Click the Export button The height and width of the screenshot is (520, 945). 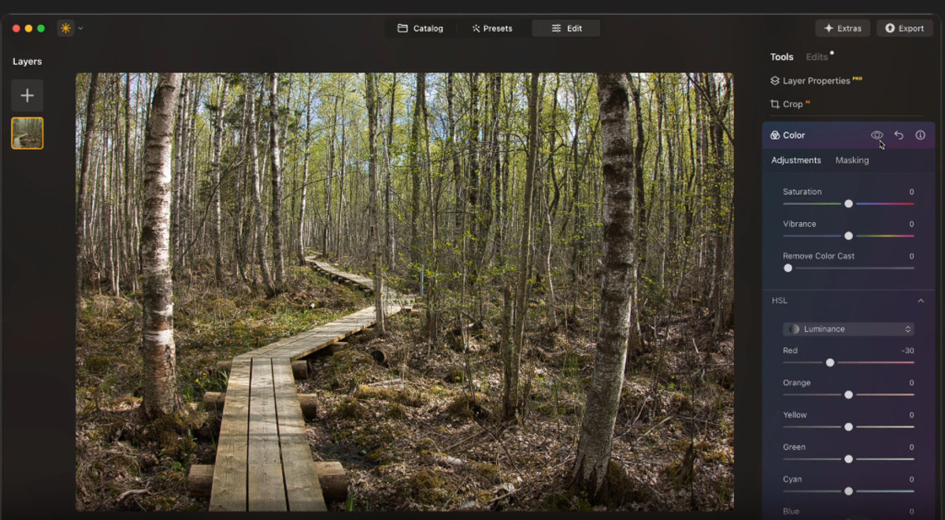(904, 28)
